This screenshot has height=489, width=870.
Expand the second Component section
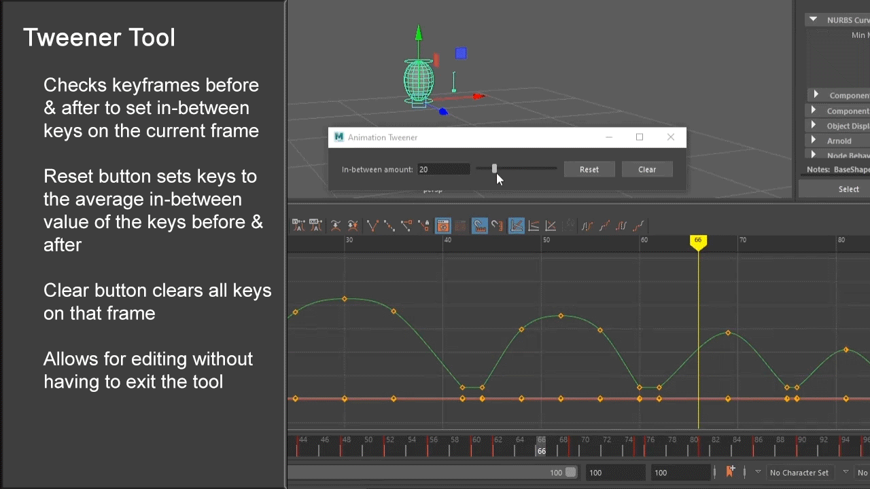click(x=813, y=111)
